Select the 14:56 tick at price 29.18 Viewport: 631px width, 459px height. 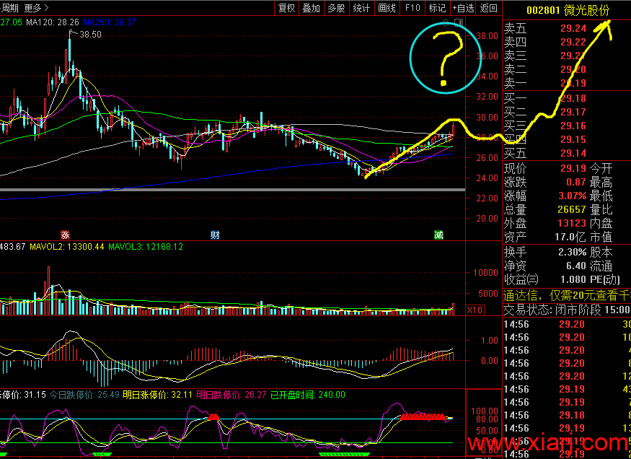[x=567, y=415]
